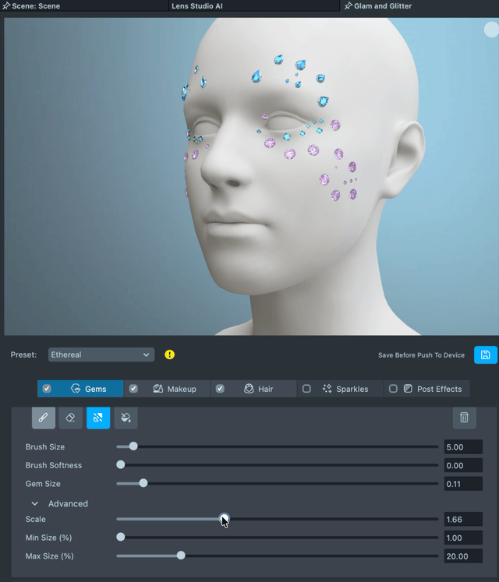Collapse the Advanced section
499x582 pixels.
(35, 503)
